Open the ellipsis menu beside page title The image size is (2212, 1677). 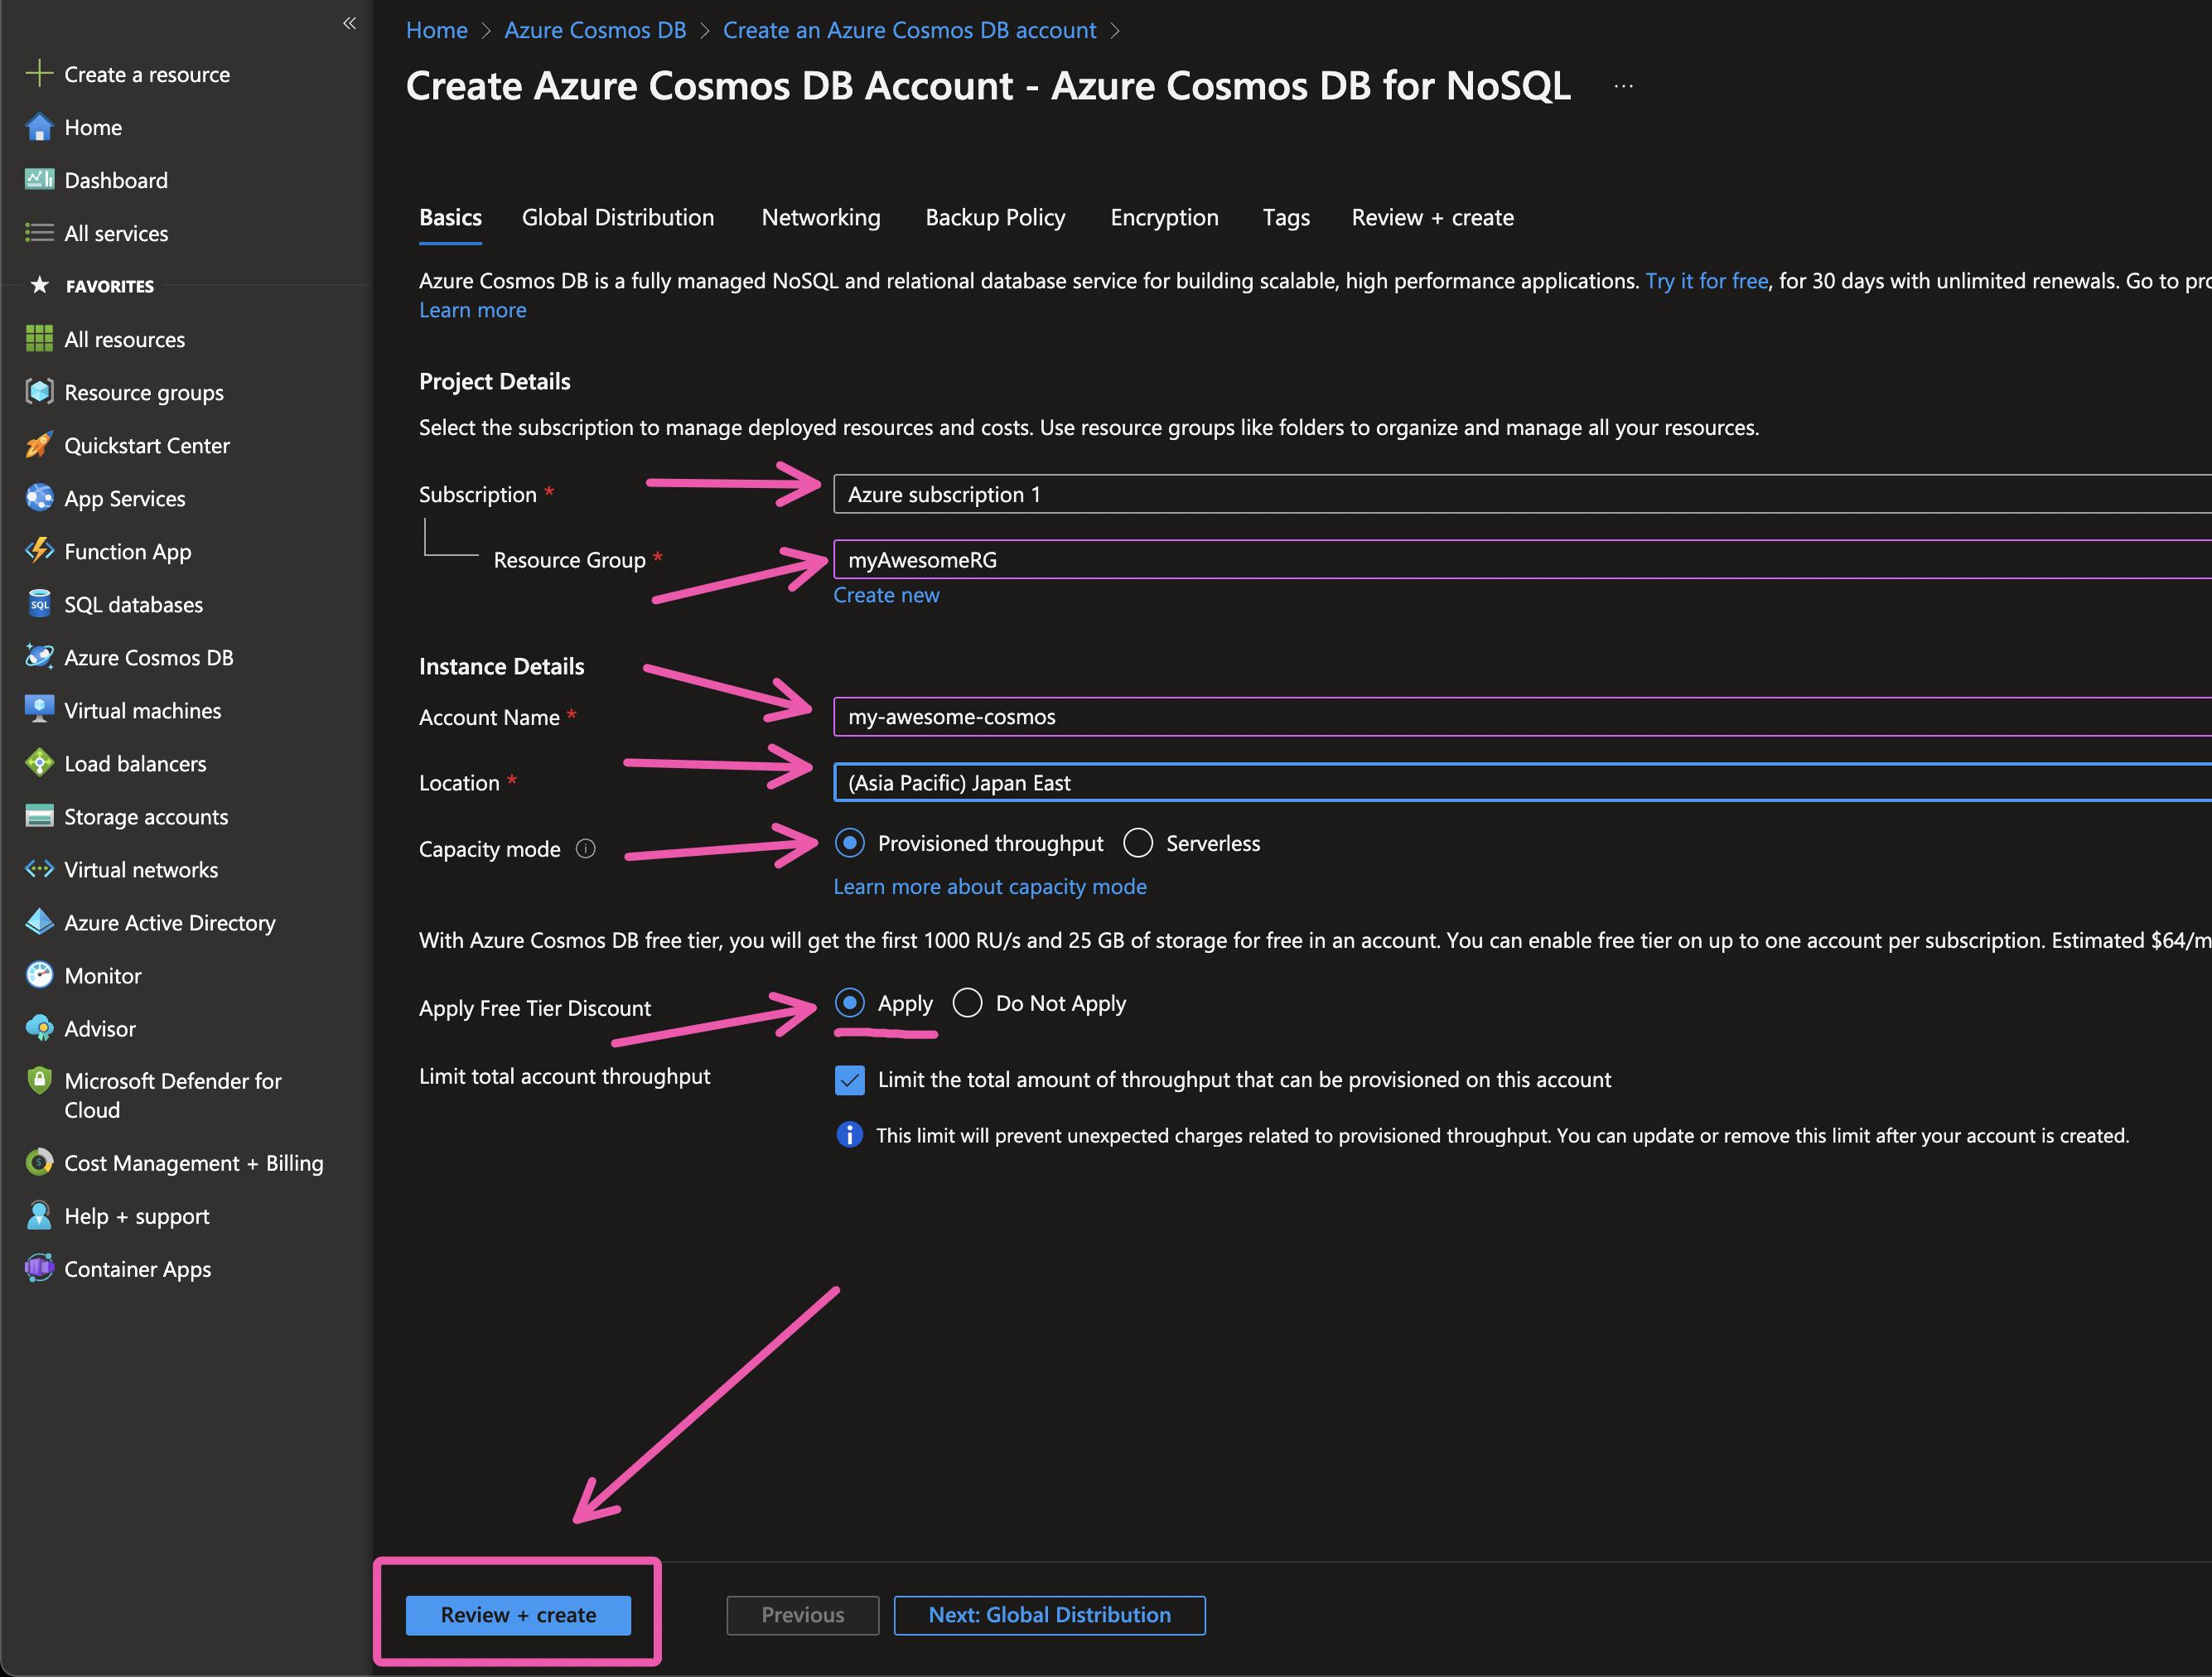1623,87
